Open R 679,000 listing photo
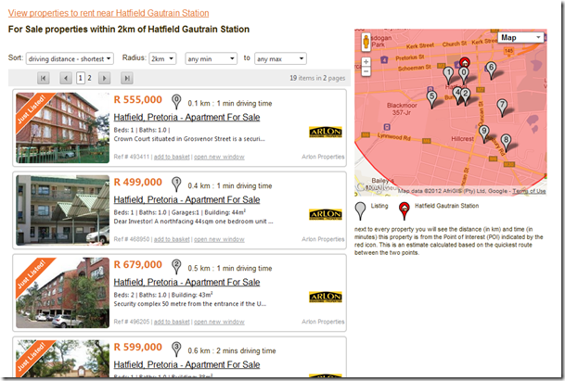Image resolution: width=565 pixels, height=381 pixels. pos(63,293)
